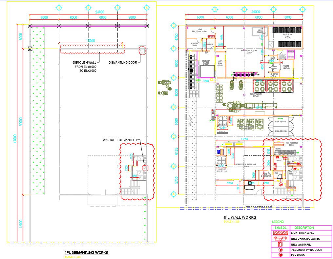This screenshot has height=259, width=333.
Task: Click the 24000 dimension label on right plan
Action: [x=256, y=11]
